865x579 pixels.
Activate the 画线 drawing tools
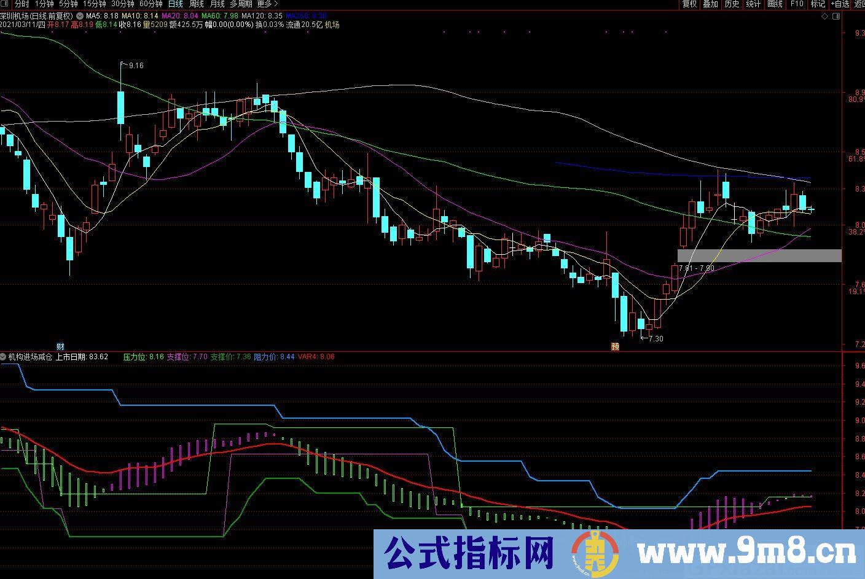pyautogui.click(x=775, y=4)
